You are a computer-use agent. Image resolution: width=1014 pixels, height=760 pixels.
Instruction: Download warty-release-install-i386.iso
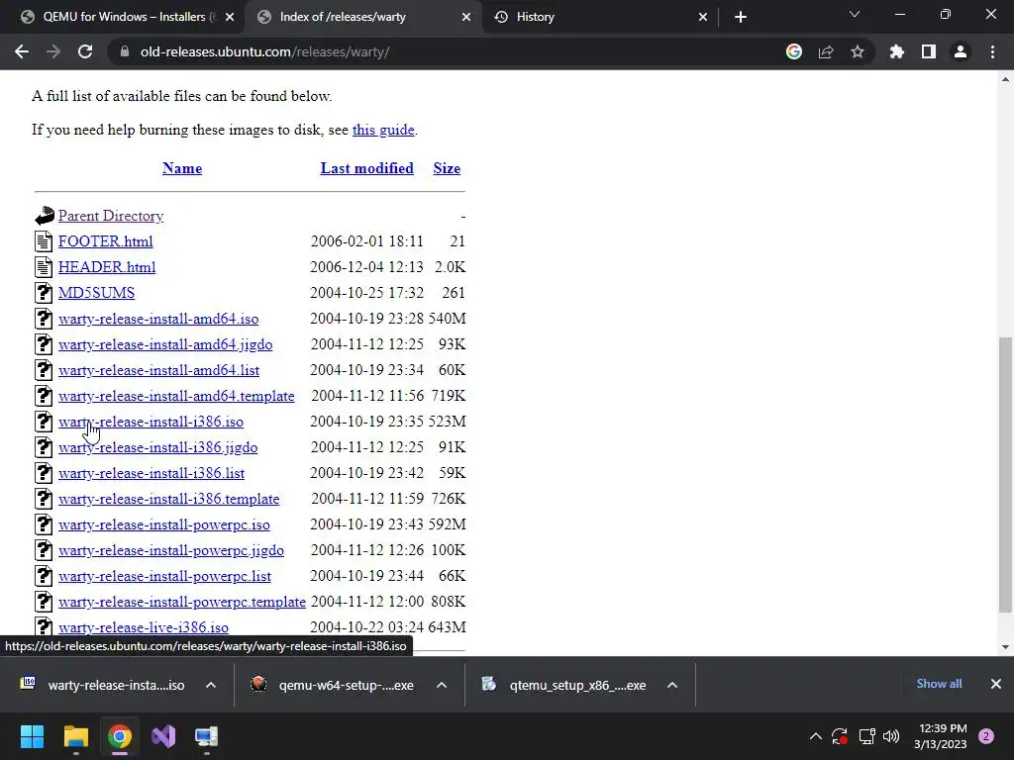[151, 422]
